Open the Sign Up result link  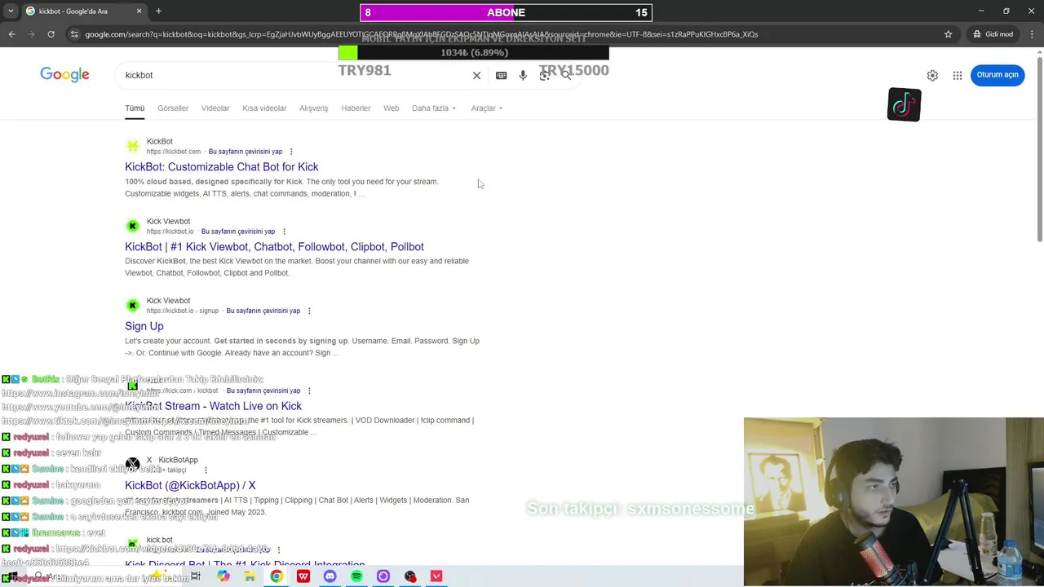click(144, 326)
